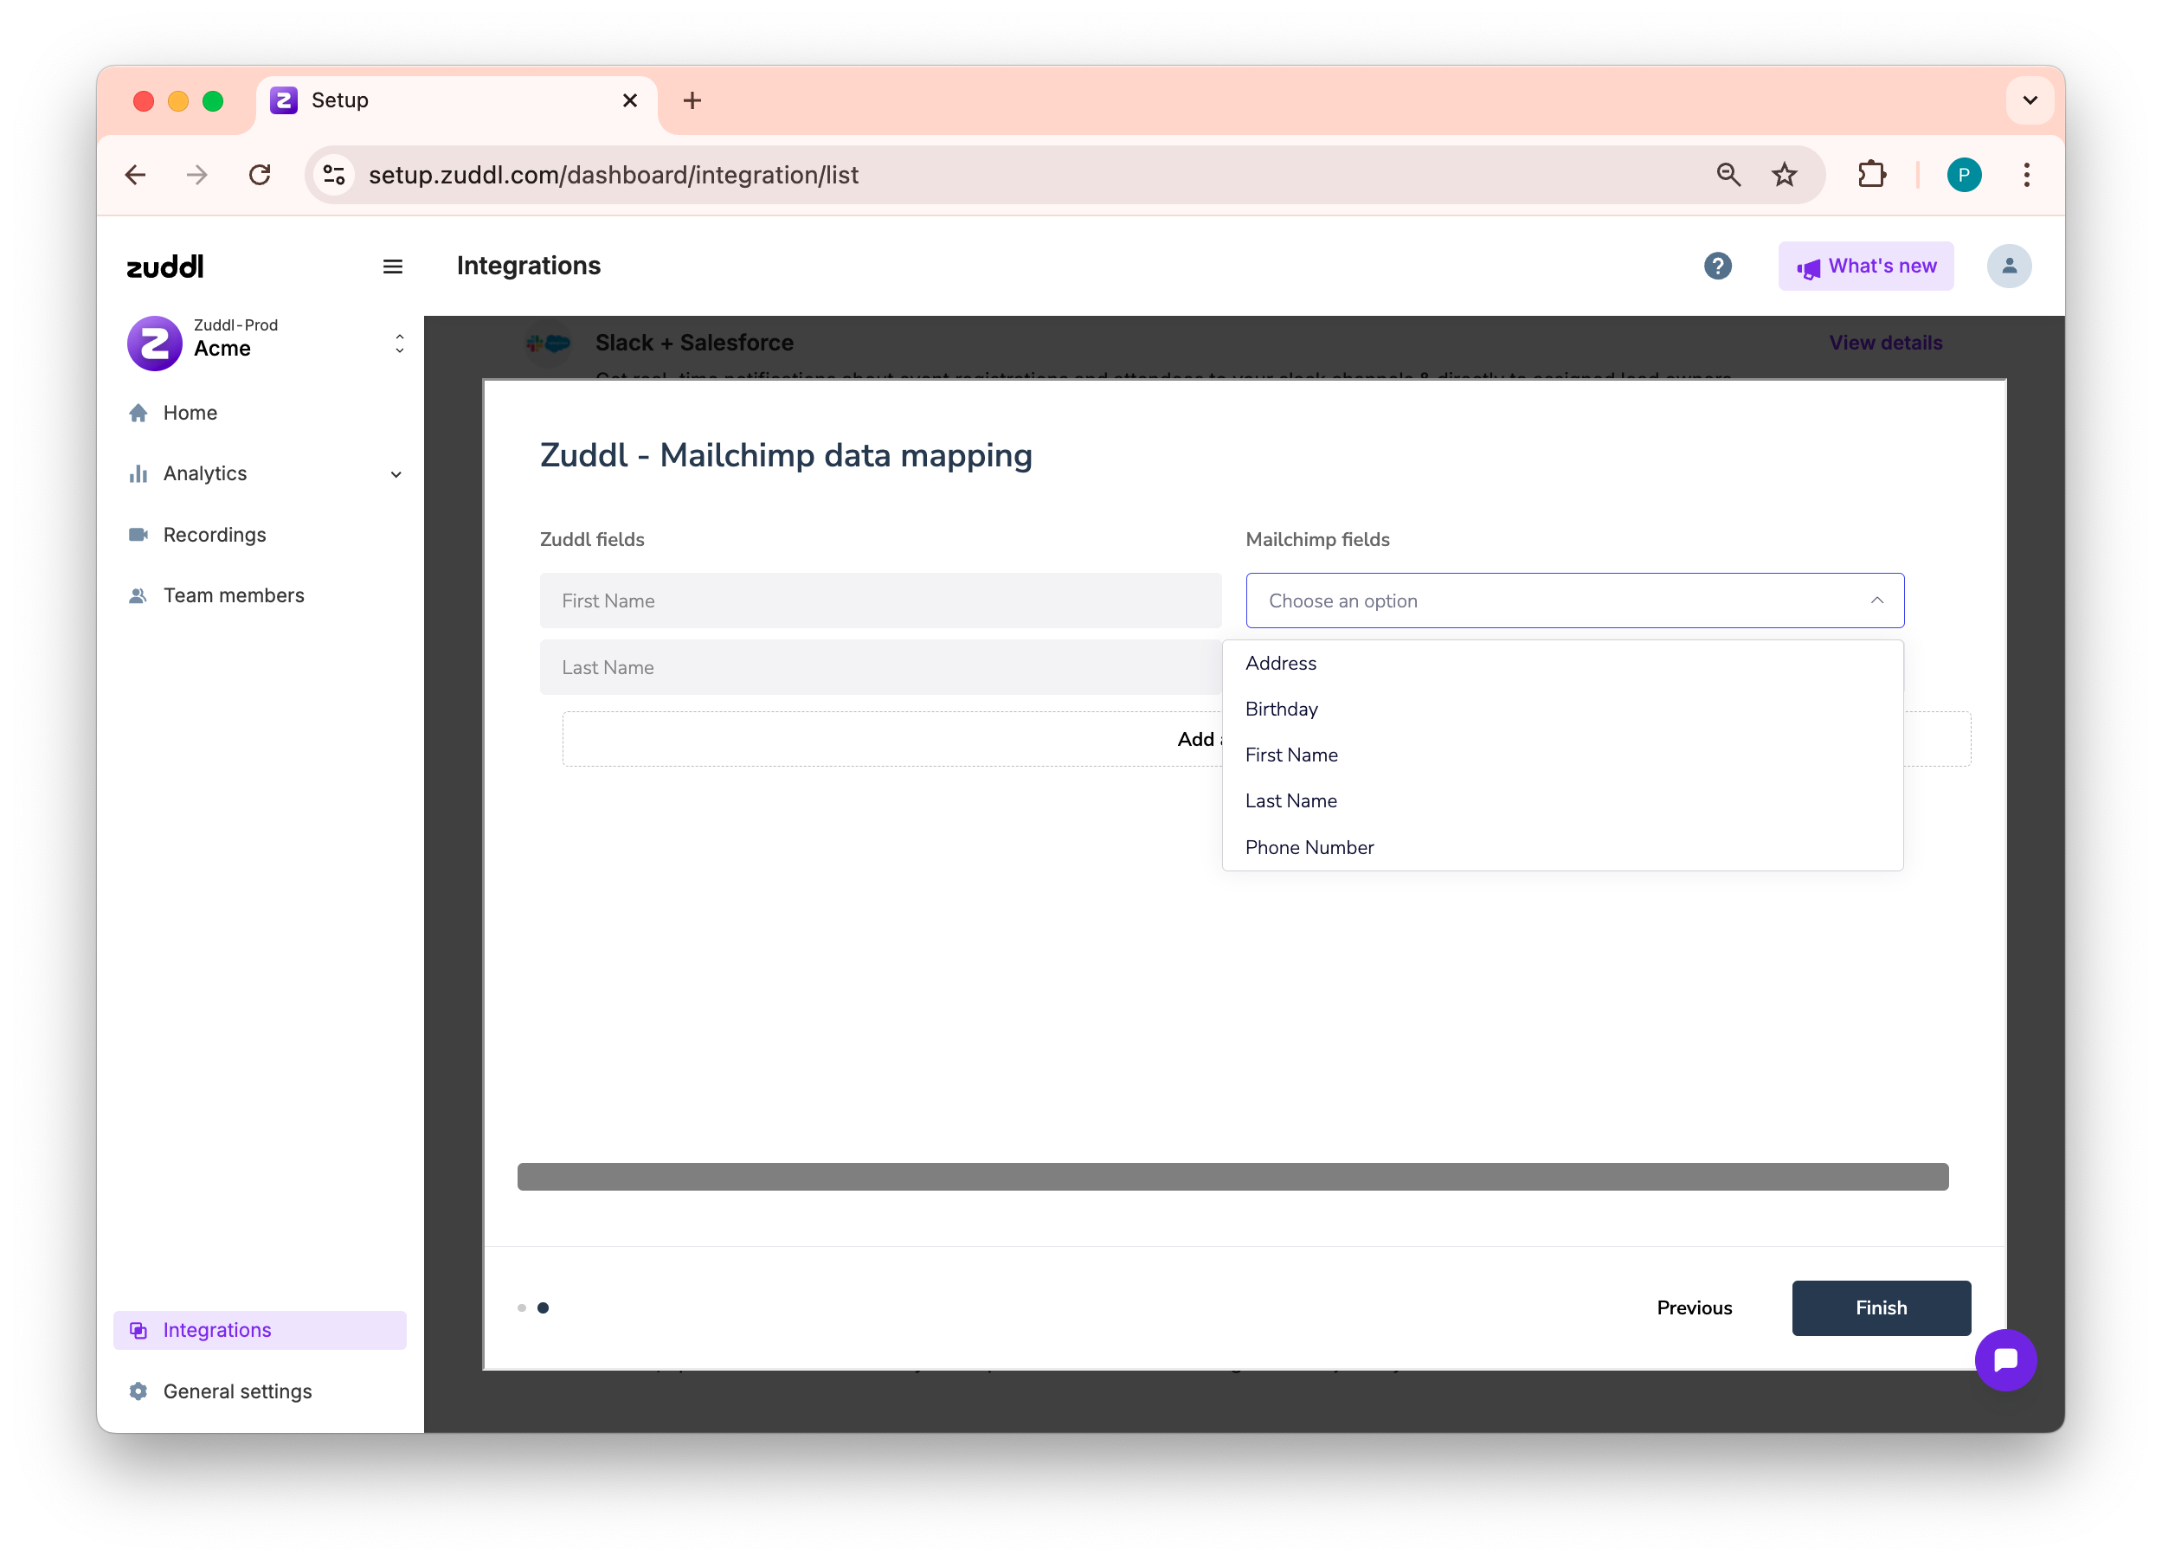
Task: Click the Finish button
Action: pyautogui.click(x=1880, y=1307)
